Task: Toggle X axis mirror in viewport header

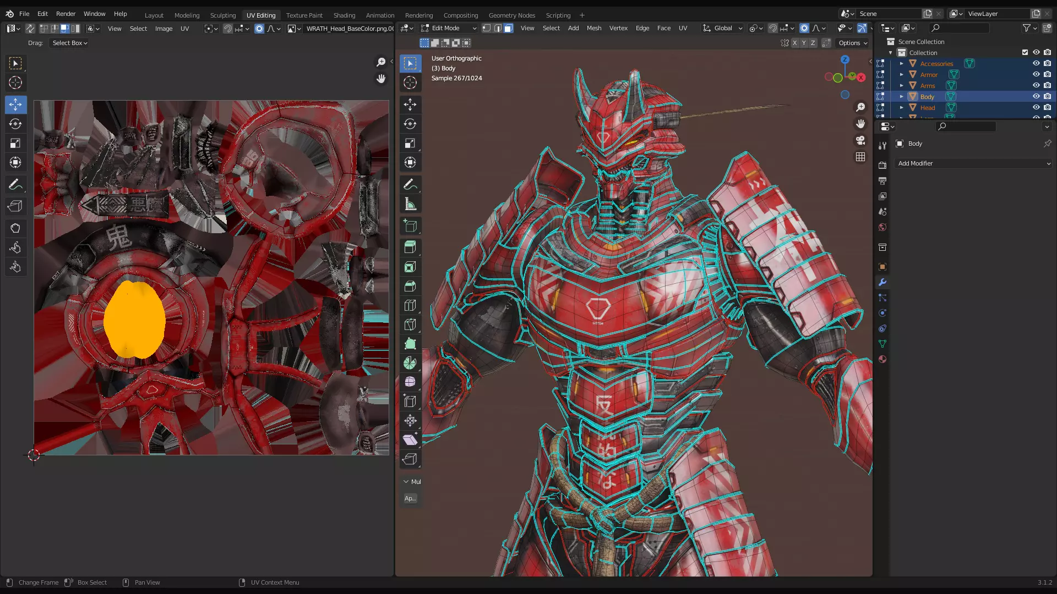Action: pos(794,43)
